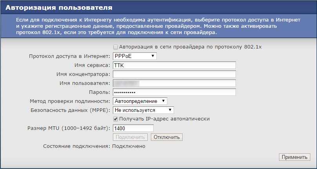Click the 'Авторизация пользователя' page header
Screen dimensions: 317x169
coord(59,7)
